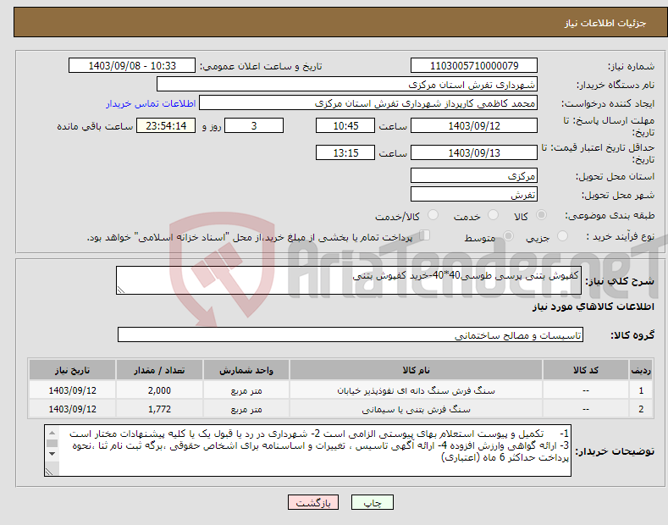
Task: Click the متر مربع unit in row 1
Action: [x=246, y=390]
